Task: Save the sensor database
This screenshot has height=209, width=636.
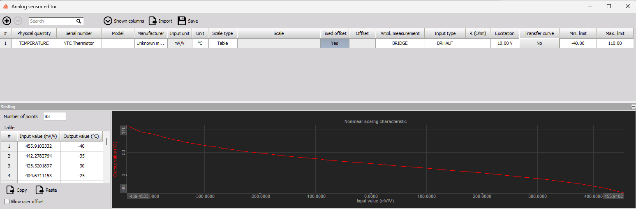Action: pyautogui.click(x=188, y=21)
